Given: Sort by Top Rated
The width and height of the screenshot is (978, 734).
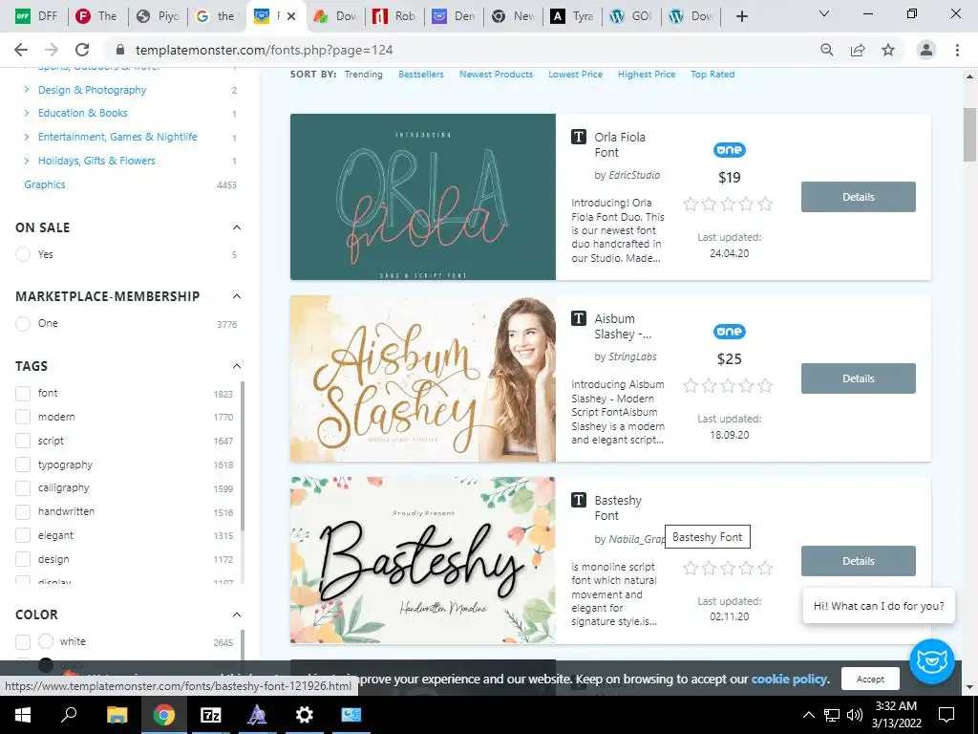Looking at the screenshot, I should (x=712, y=75).
